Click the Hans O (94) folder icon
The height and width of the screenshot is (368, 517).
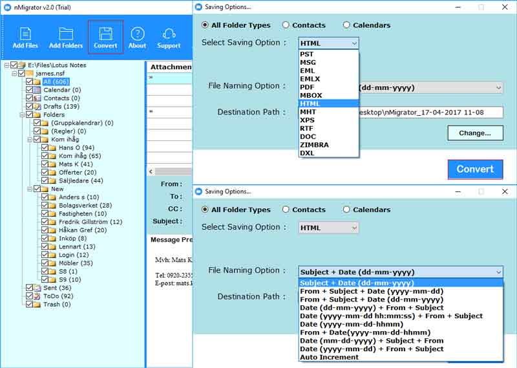pos(52,147)
